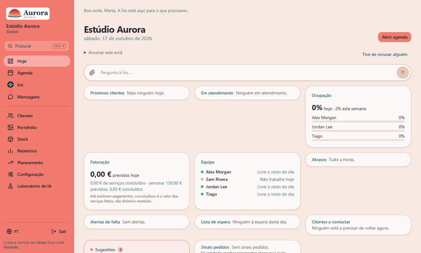Click the magnifier icon in Procurar
Image resolution: width=421 pixels, height=253 pixels.
click(10, 46)
